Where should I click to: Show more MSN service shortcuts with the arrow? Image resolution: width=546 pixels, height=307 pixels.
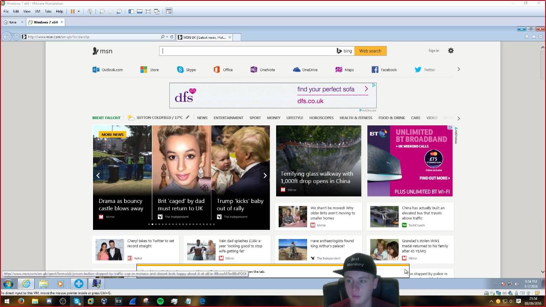pyautogui.click(x=459, y=69)
